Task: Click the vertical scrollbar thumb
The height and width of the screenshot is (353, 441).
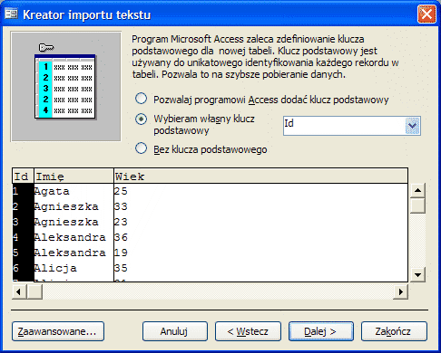Action: point(417,205)
